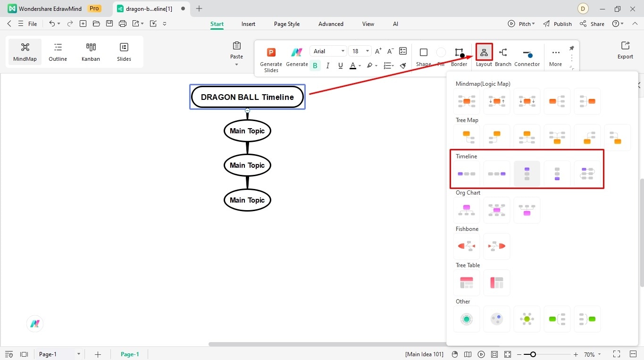Screen dimensions: 644x360
Task: Select vertical bottom-start timeline layout
Action: click(557, 174)
